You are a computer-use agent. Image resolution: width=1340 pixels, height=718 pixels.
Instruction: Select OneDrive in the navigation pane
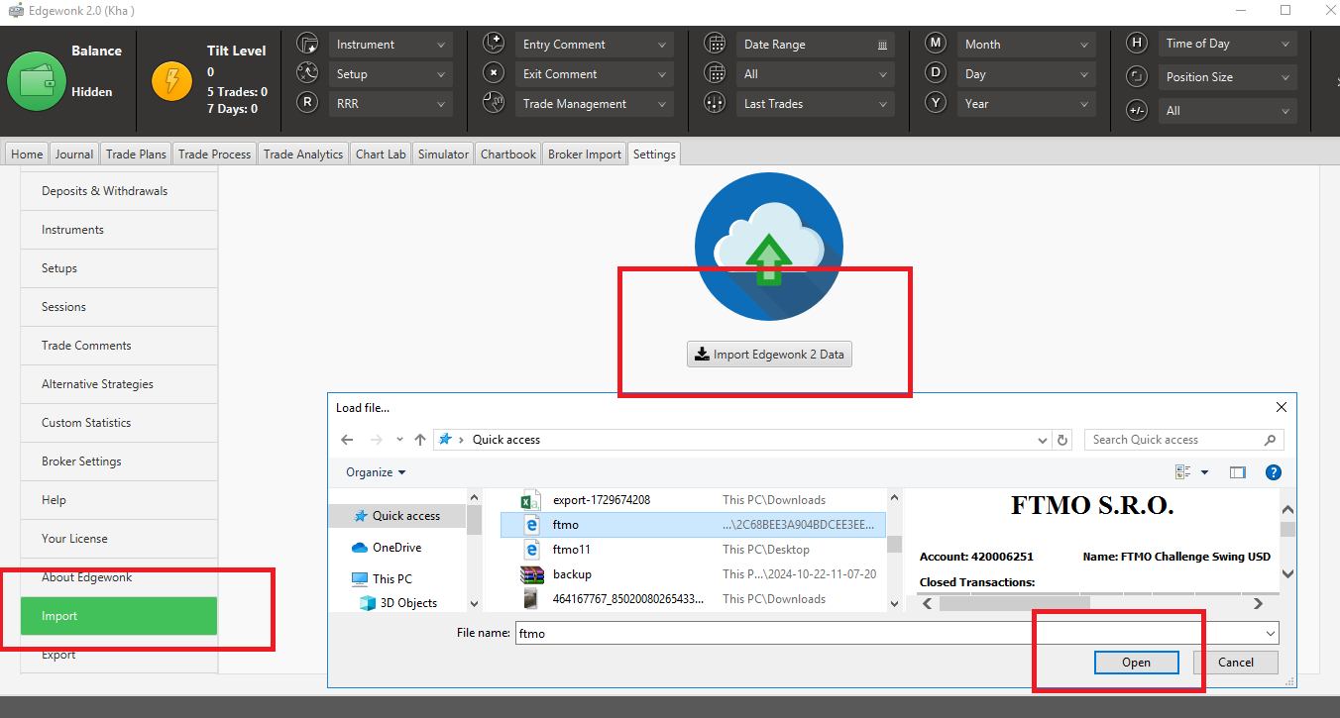[396, 548]
